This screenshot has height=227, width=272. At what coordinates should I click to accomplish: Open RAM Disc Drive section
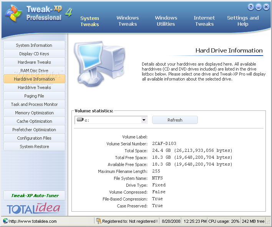[34, 71]
